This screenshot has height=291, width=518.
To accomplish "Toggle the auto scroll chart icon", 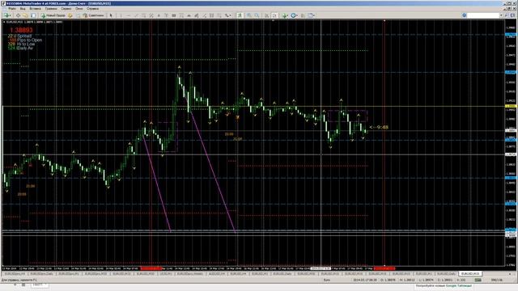I will click(267, 15).
